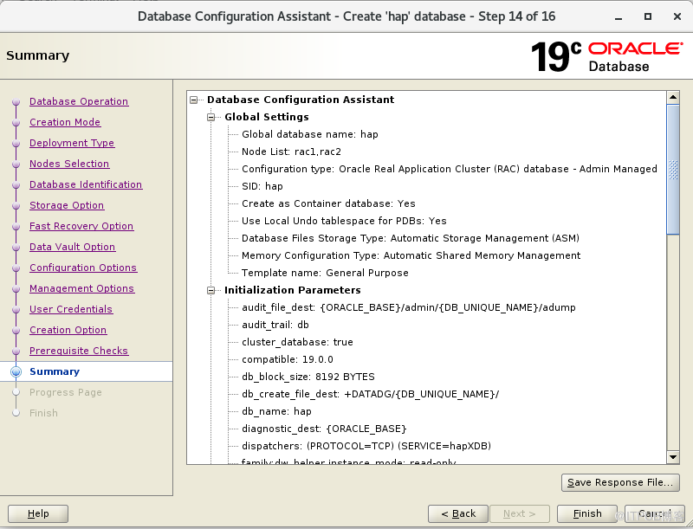The image size is (693, 529).
Task: Click the summary vertical scrollbar thumb
Action: pyautogui.click(x=673, y=169)
